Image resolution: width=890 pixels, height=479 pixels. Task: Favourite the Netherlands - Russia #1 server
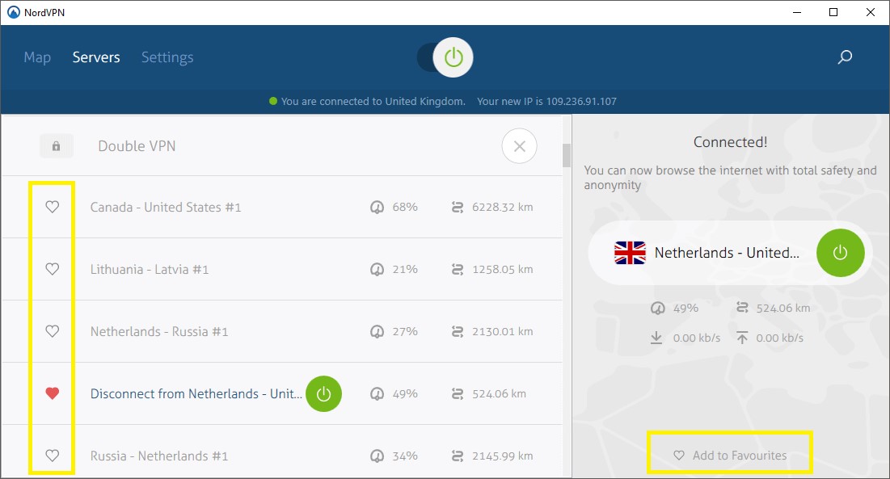click(53, 331)
